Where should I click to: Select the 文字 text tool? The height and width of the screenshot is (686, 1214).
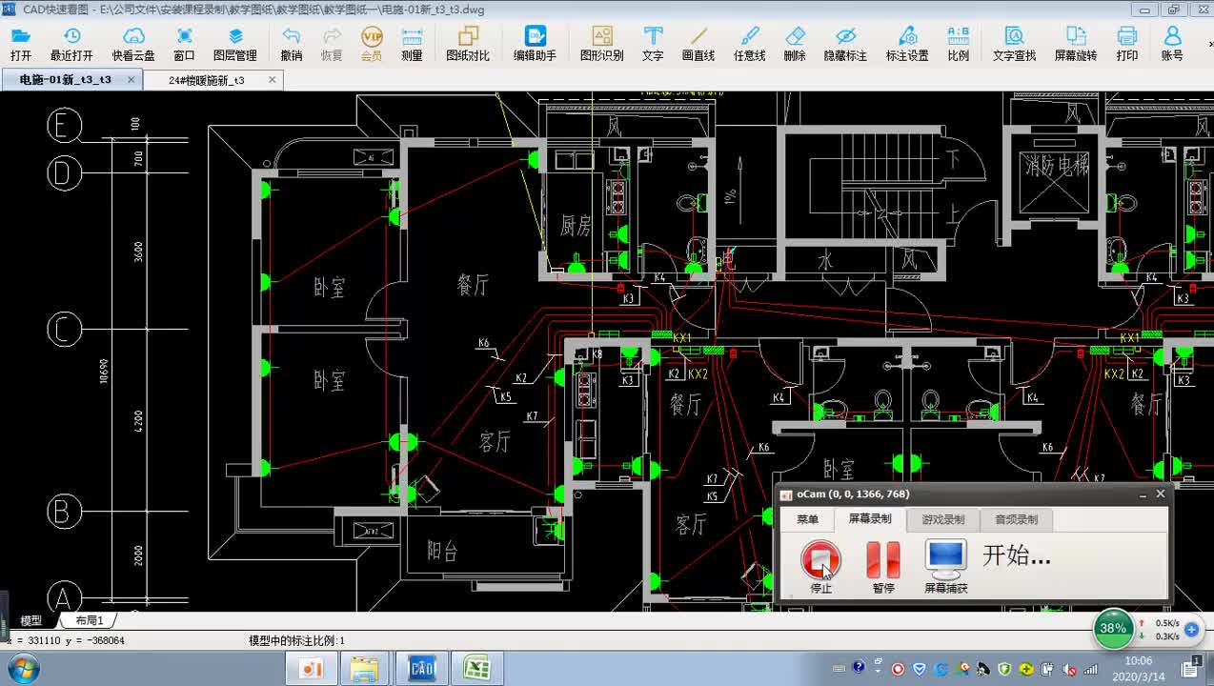[x=653, y=43]
